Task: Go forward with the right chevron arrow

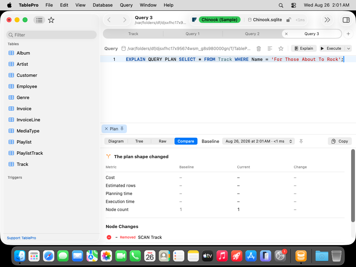Action: click(x=124, y=20)
